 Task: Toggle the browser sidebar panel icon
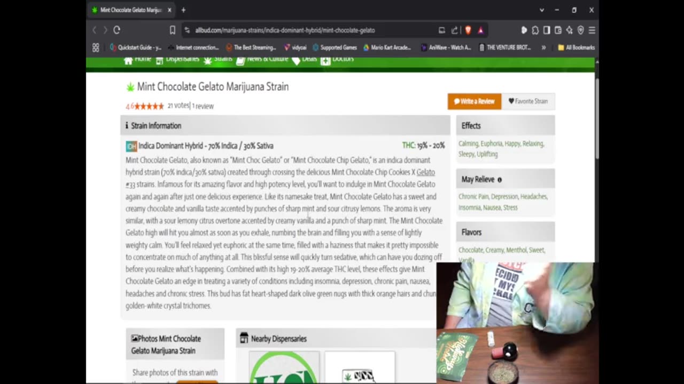click(546, 30)
